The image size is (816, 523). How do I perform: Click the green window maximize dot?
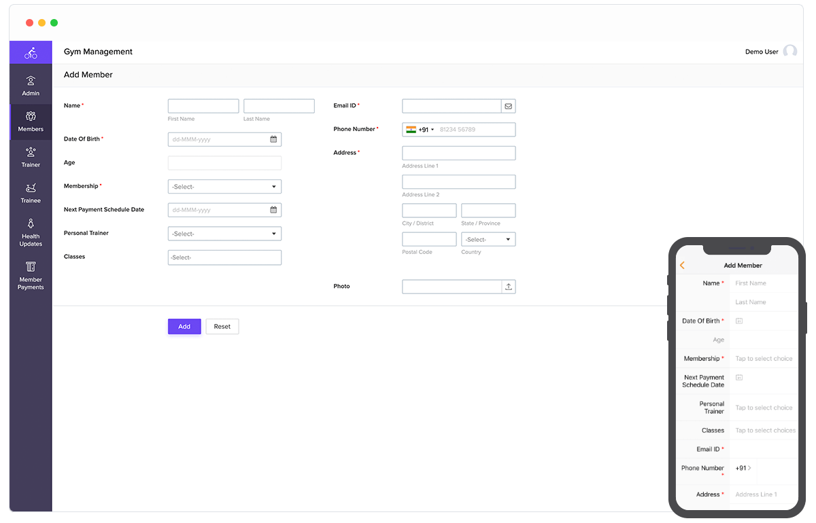[x=54, y=22]
